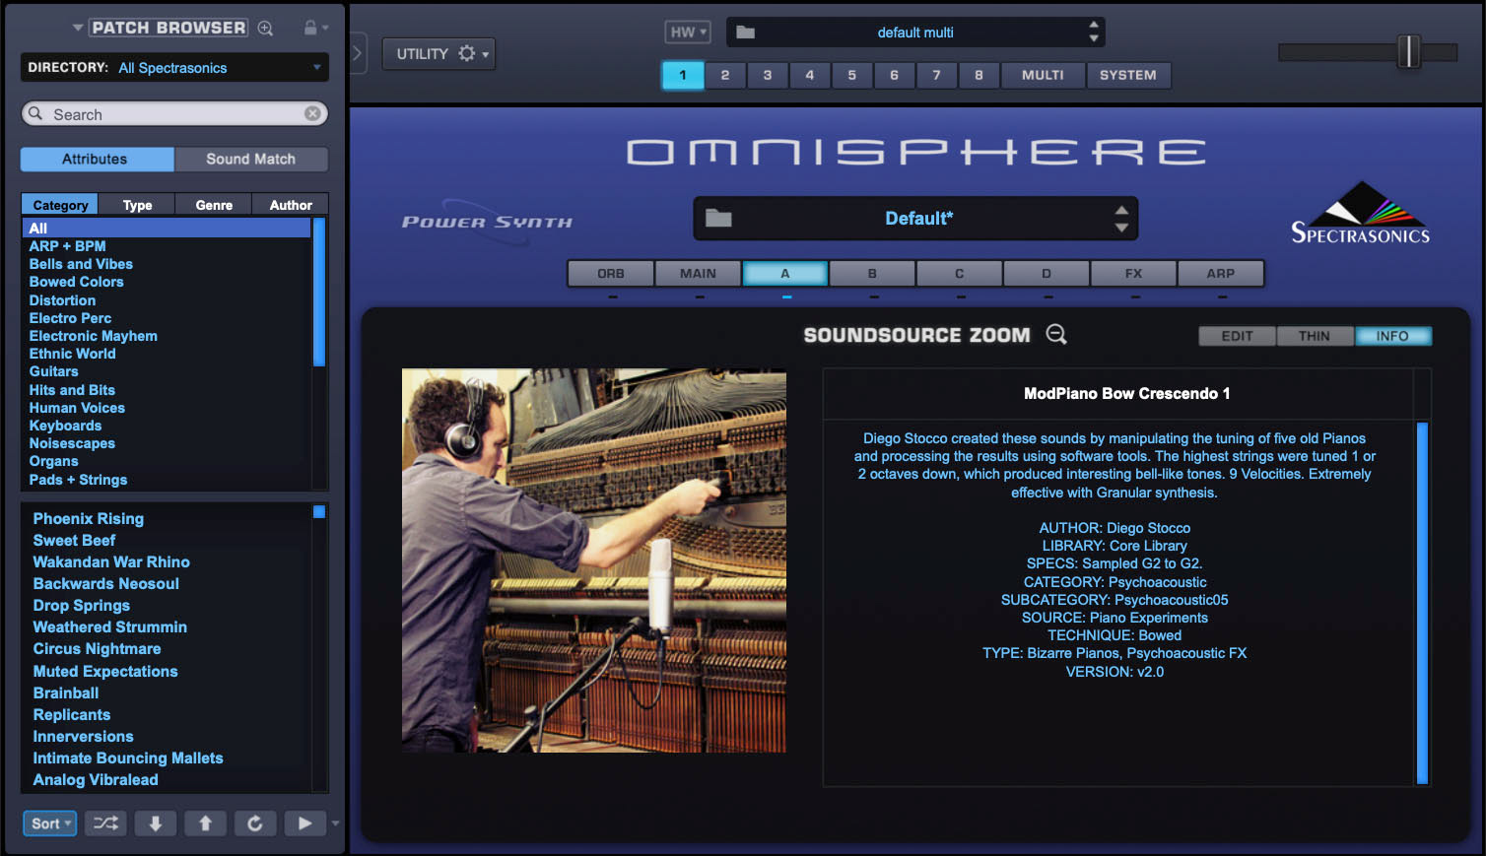Switch to the MAIN tab
The width and height of the screenshot is (1486, 856).
tap(699, 273)
